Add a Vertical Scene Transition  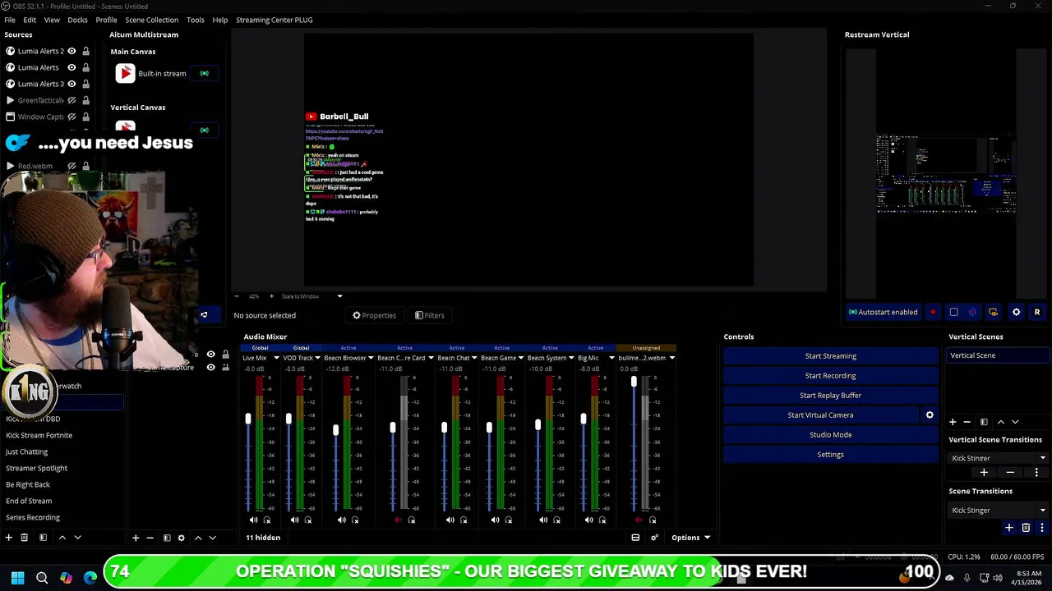[984, 473]
